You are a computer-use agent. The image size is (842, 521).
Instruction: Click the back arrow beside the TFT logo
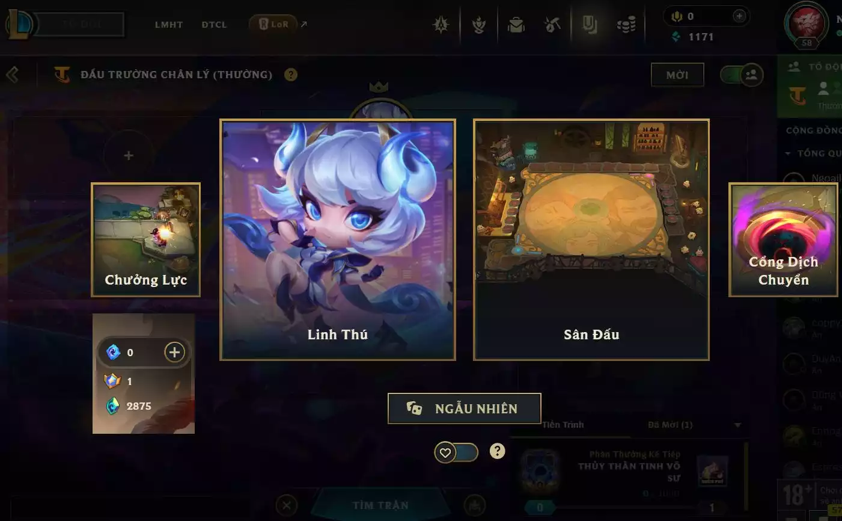pyautogui.click(x=12, y=75)
